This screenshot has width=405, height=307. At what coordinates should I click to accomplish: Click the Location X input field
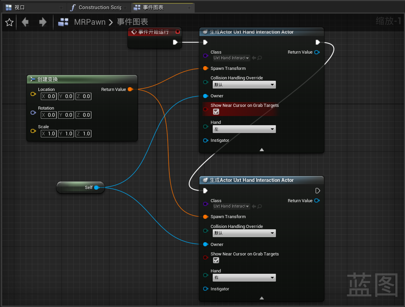pos(49,96)
